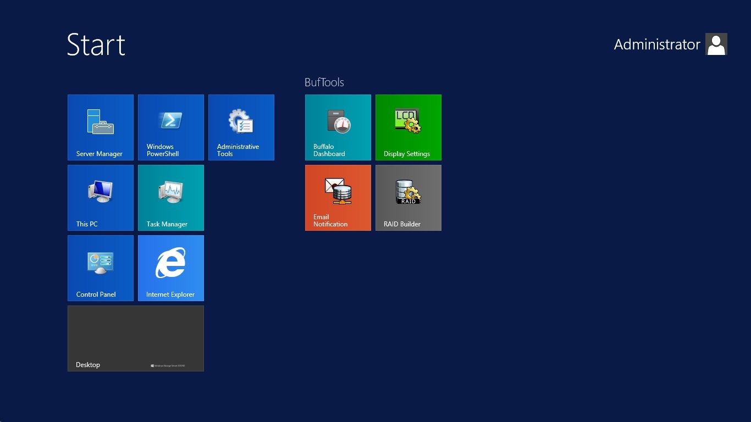Open the LCD Display Settings tile

tap(408, 127)
